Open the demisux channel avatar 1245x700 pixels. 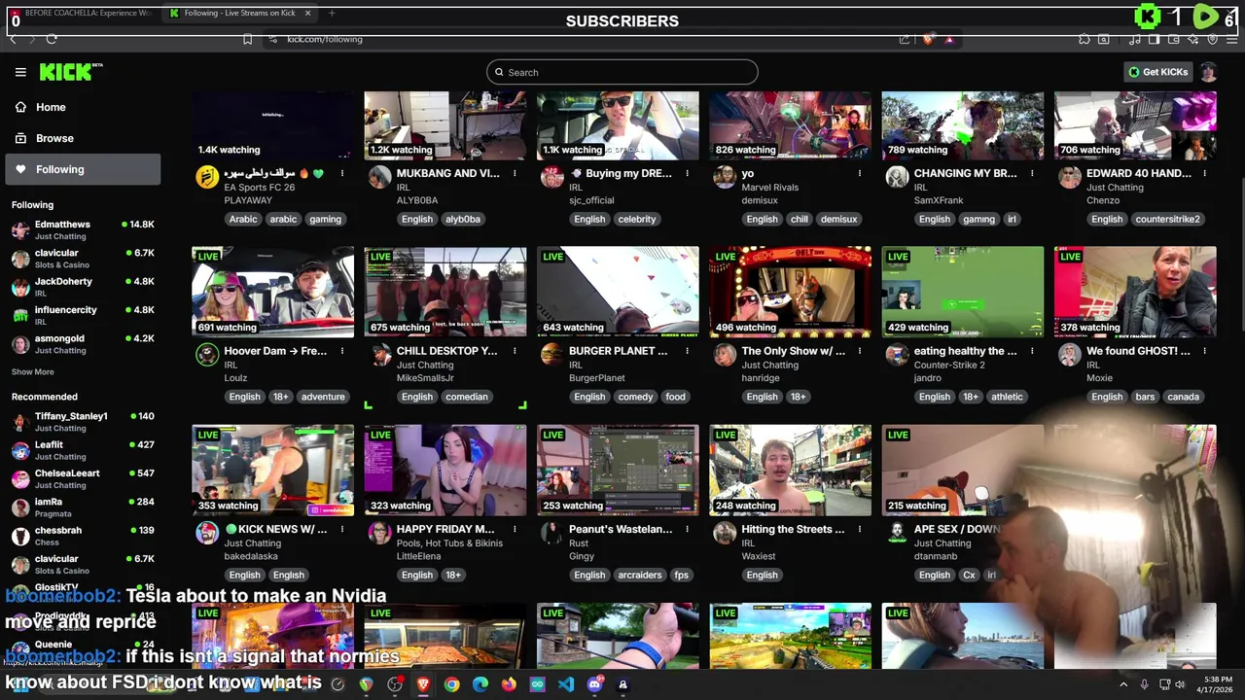click(x=725, y=176)
